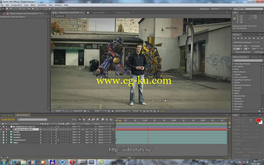Expand the Blur & Sharpen effects category
This screenshot has height=165, width=264.
pos(233,72)
